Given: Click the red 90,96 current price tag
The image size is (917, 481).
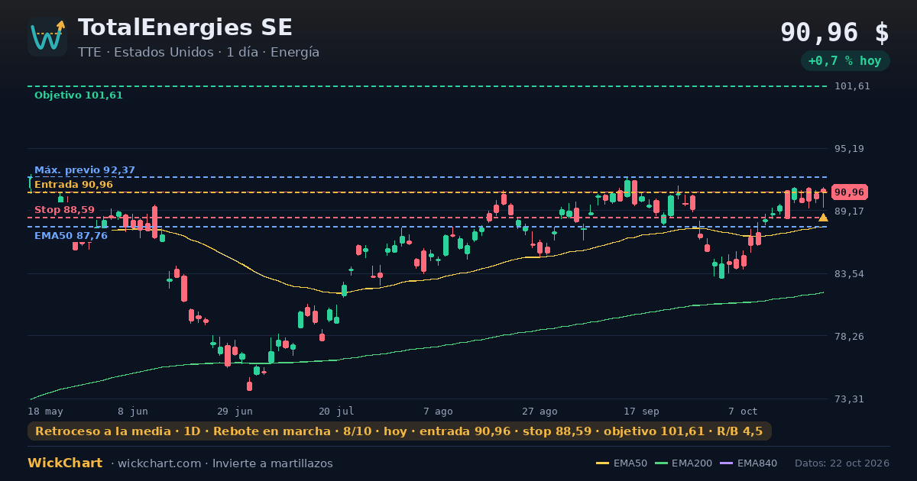Looking at the screenshot, I should point(849,192).
